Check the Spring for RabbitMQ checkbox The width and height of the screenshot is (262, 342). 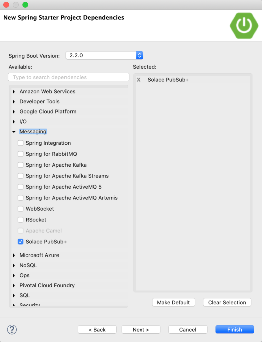(x=20, y=154)
